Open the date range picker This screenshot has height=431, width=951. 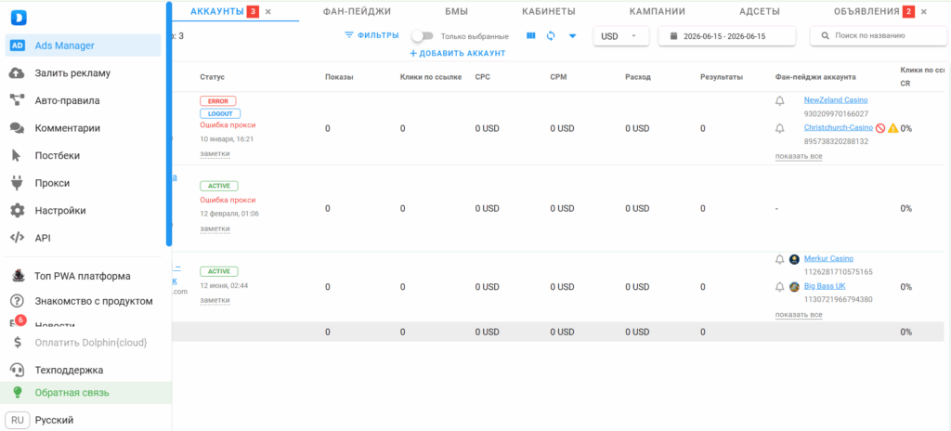(x=726, y=36)
